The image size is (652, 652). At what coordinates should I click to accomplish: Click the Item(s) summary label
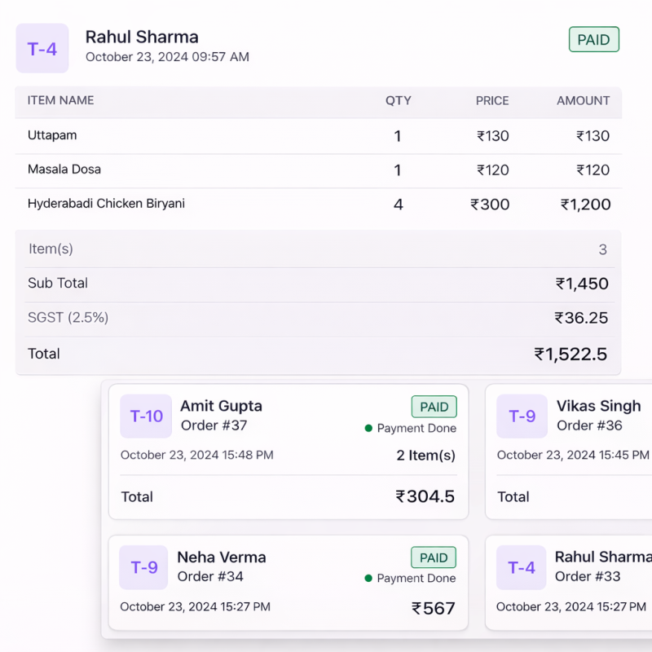(x=51, y=249)
